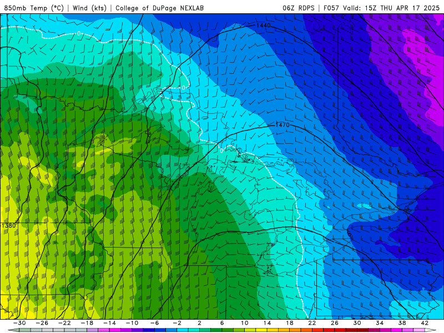Viewport: 444px width, 333px height.
Task: Click the "06Z RDPS" model run label
Action: coord(299,8)
